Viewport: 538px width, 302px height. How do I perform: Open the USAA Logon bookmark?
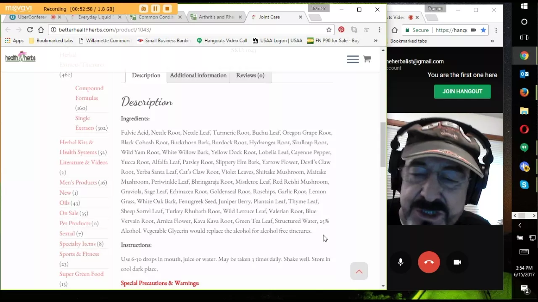tap(277, 41)
